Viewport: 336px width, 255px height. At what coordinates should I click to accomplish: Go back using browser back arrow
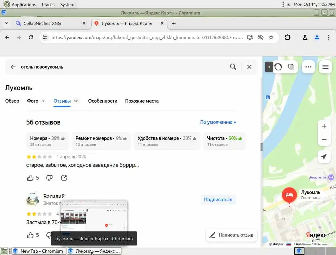pyautogui.click(x=7, y=37)
